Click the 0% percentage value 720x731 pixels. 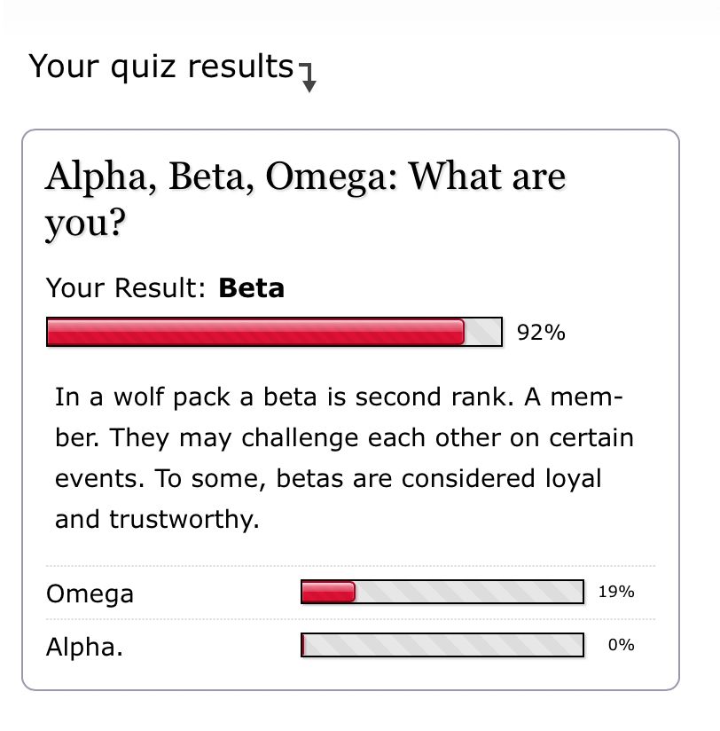pos(622,645)
